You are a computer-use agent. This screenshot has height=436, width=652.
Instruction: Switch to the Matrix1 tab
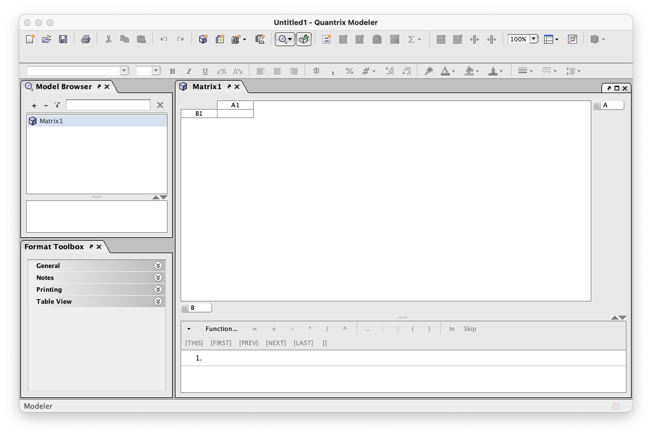[x=207, y=87]
